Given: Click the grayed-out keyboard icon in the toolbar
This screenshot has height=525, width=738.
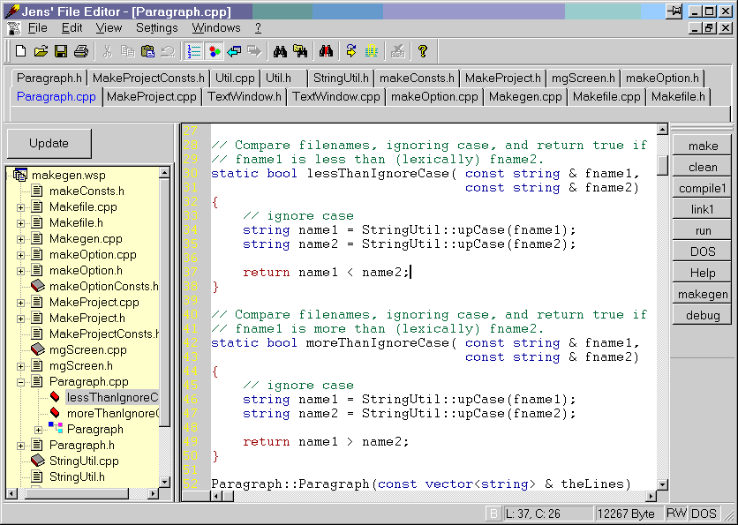Looking at the screenshot, I should [x=398, y=51].
